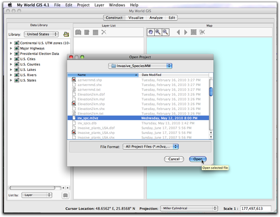280x217 pixels.
Task: Select the U.S. Lakes layer icon
Action: (x=17, y=70)
